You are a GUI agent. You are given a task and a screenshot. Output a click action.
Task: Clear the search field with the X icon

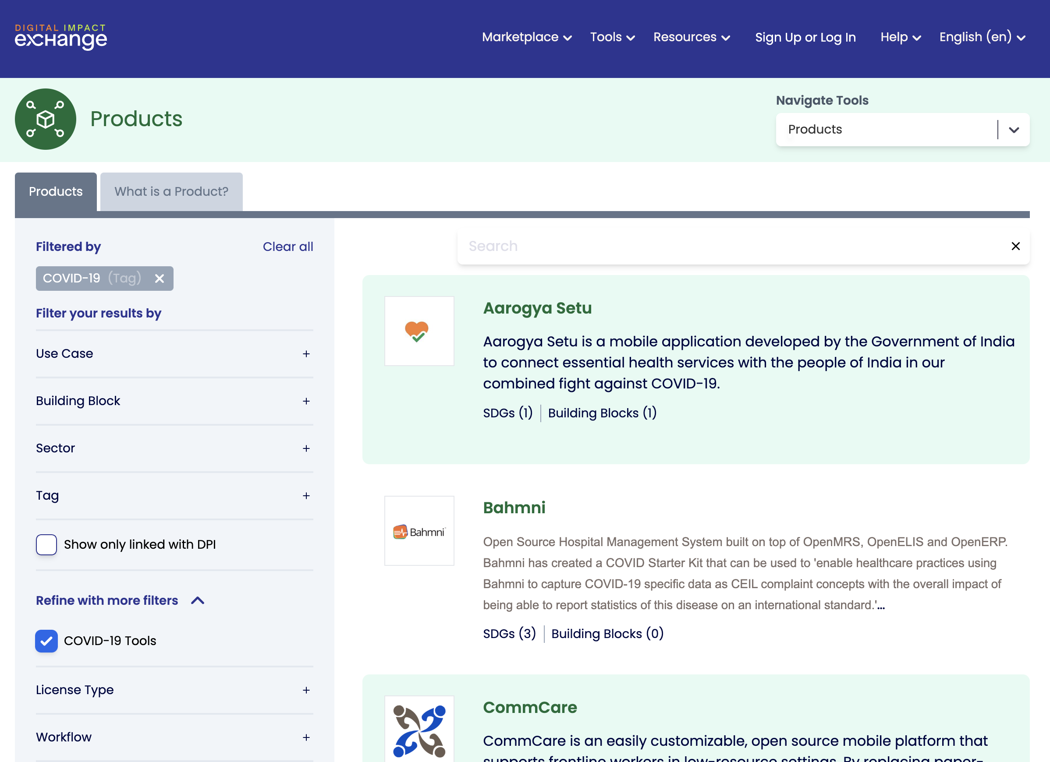[1016, 246]
